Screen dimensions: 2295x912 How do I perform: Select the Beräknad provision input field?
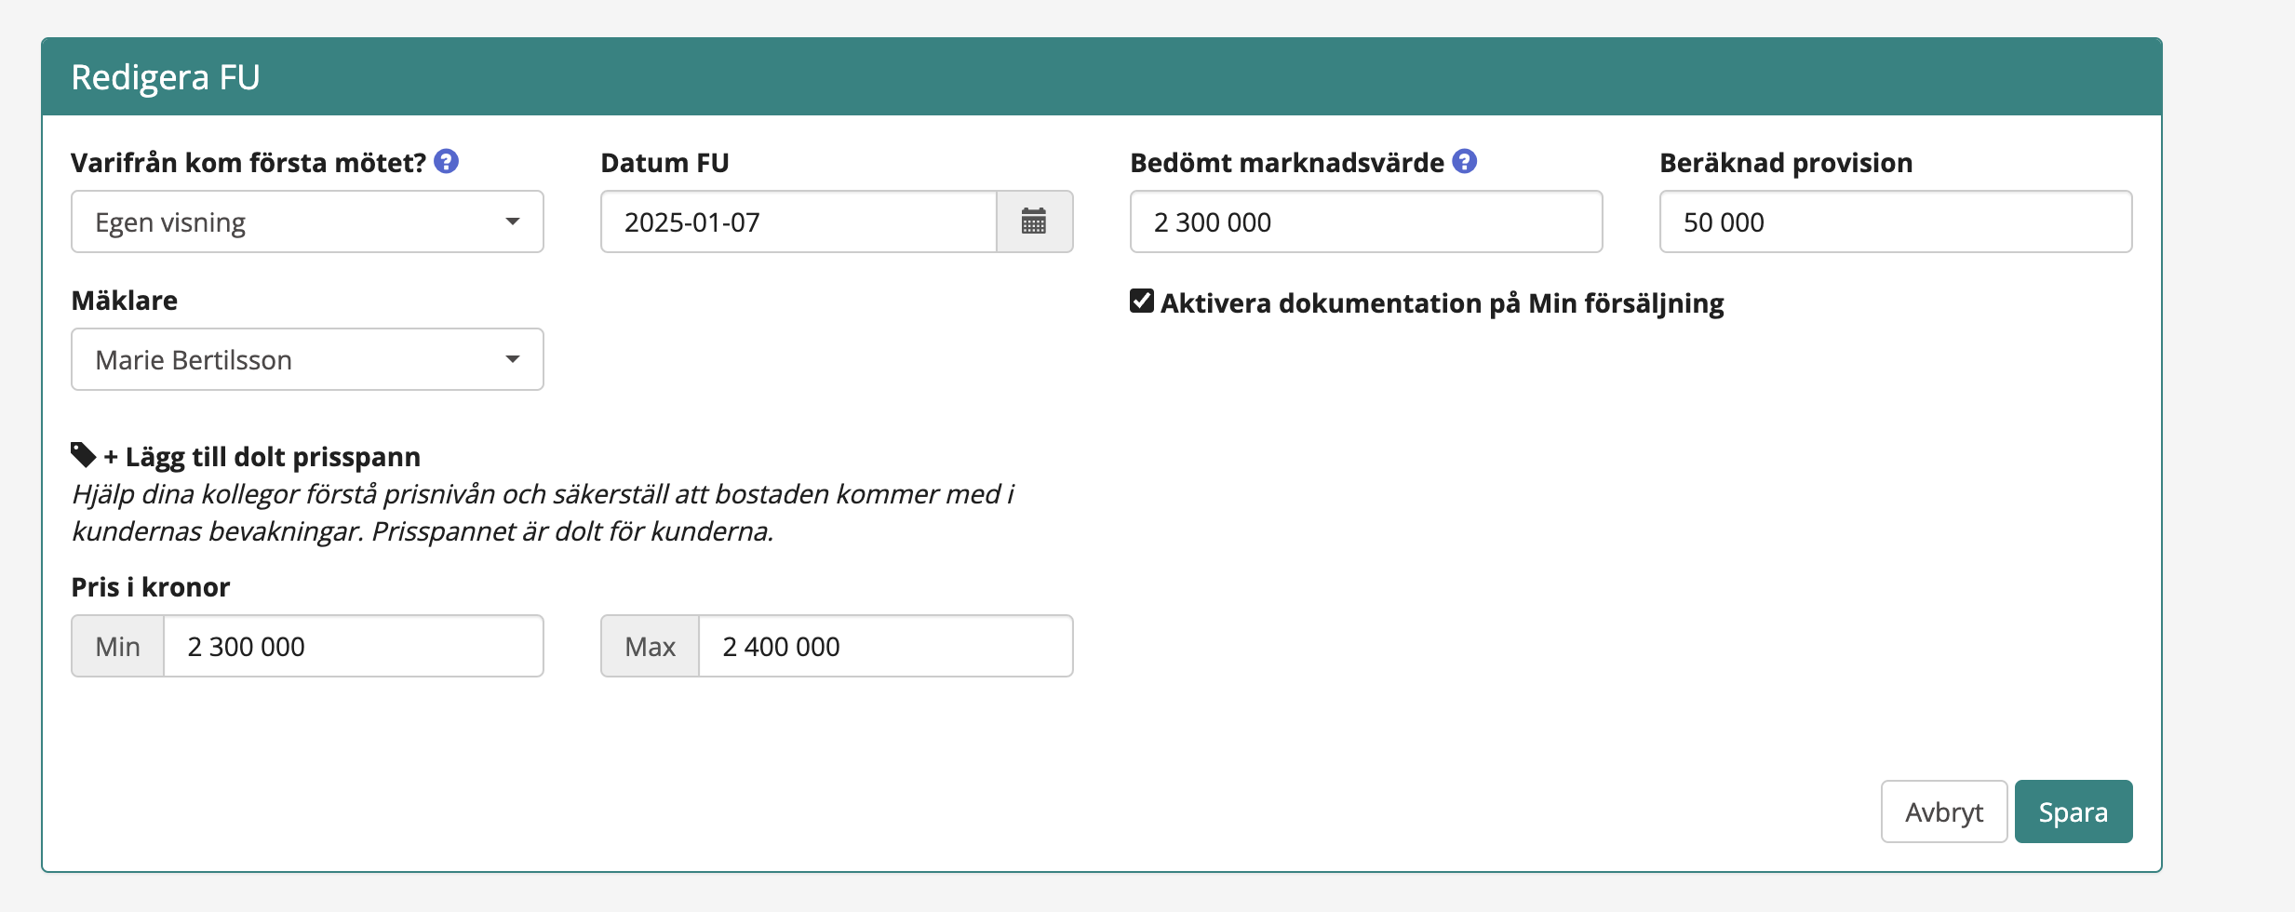point(1895,221)
